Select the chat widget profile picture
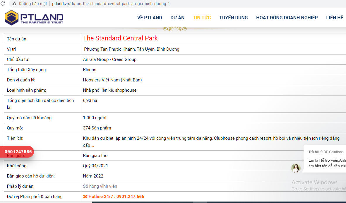The image size is (346, 203). (296, 168)
